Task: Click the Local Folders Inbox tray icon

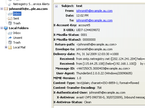Action: click(10, 33)
